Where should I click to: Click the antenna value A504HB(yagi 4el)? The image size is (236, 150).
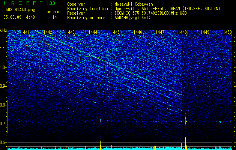click(132, 18)
